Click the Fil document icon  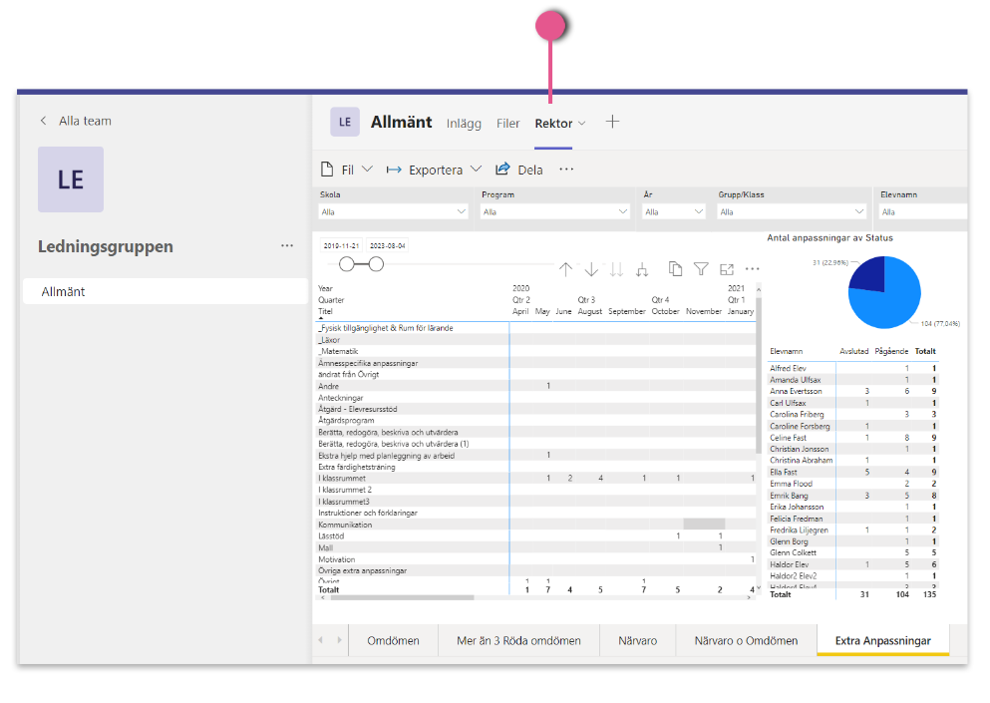coord(327,170)
